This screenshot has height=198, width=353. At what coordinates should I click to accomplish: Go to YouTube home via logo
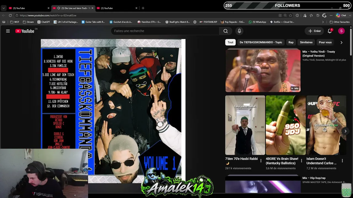click(x=25, y=31)
